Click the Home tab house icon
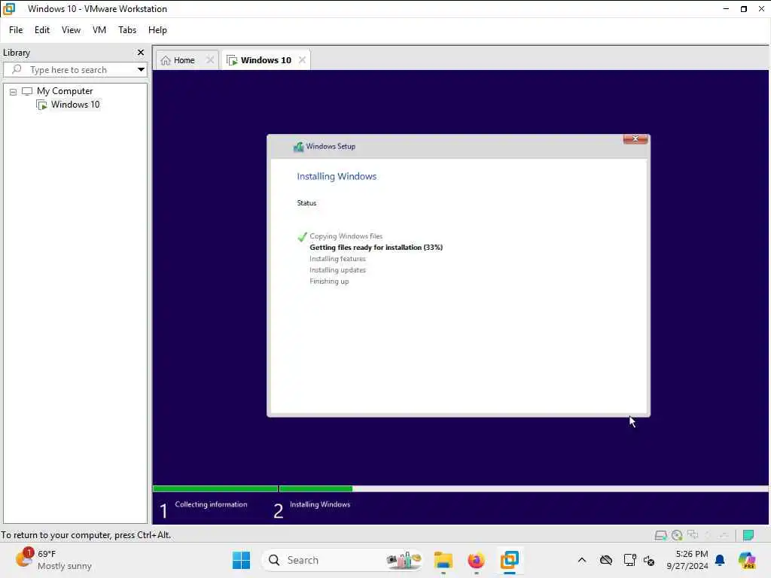 (x=166, y=60)
